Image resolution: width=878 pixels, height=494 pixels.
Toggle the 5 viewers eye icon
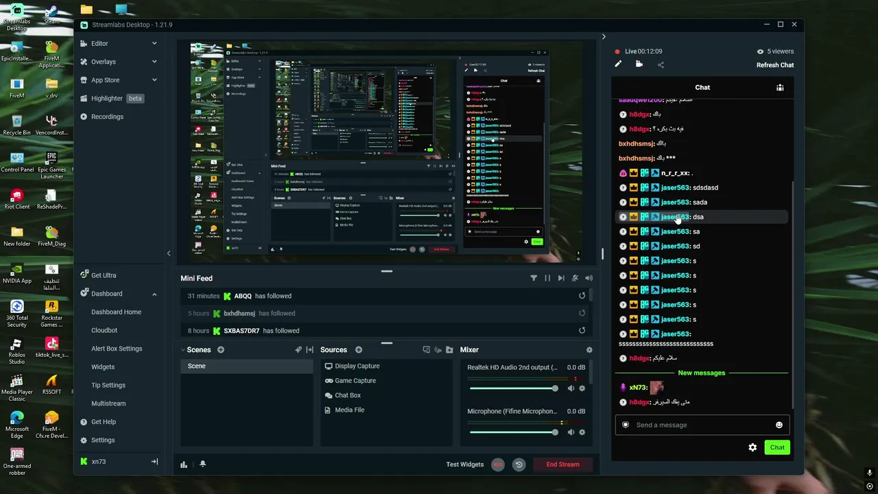click(760, 51)
